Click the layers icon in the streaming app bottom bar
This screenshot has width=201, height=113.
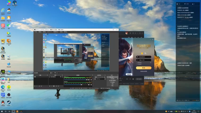tap(133, 79)
